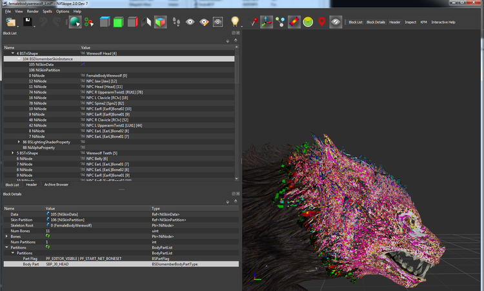Screen dimensions: 484x291
Task: Click the Interactive Help button
Action: click(443, 22)
